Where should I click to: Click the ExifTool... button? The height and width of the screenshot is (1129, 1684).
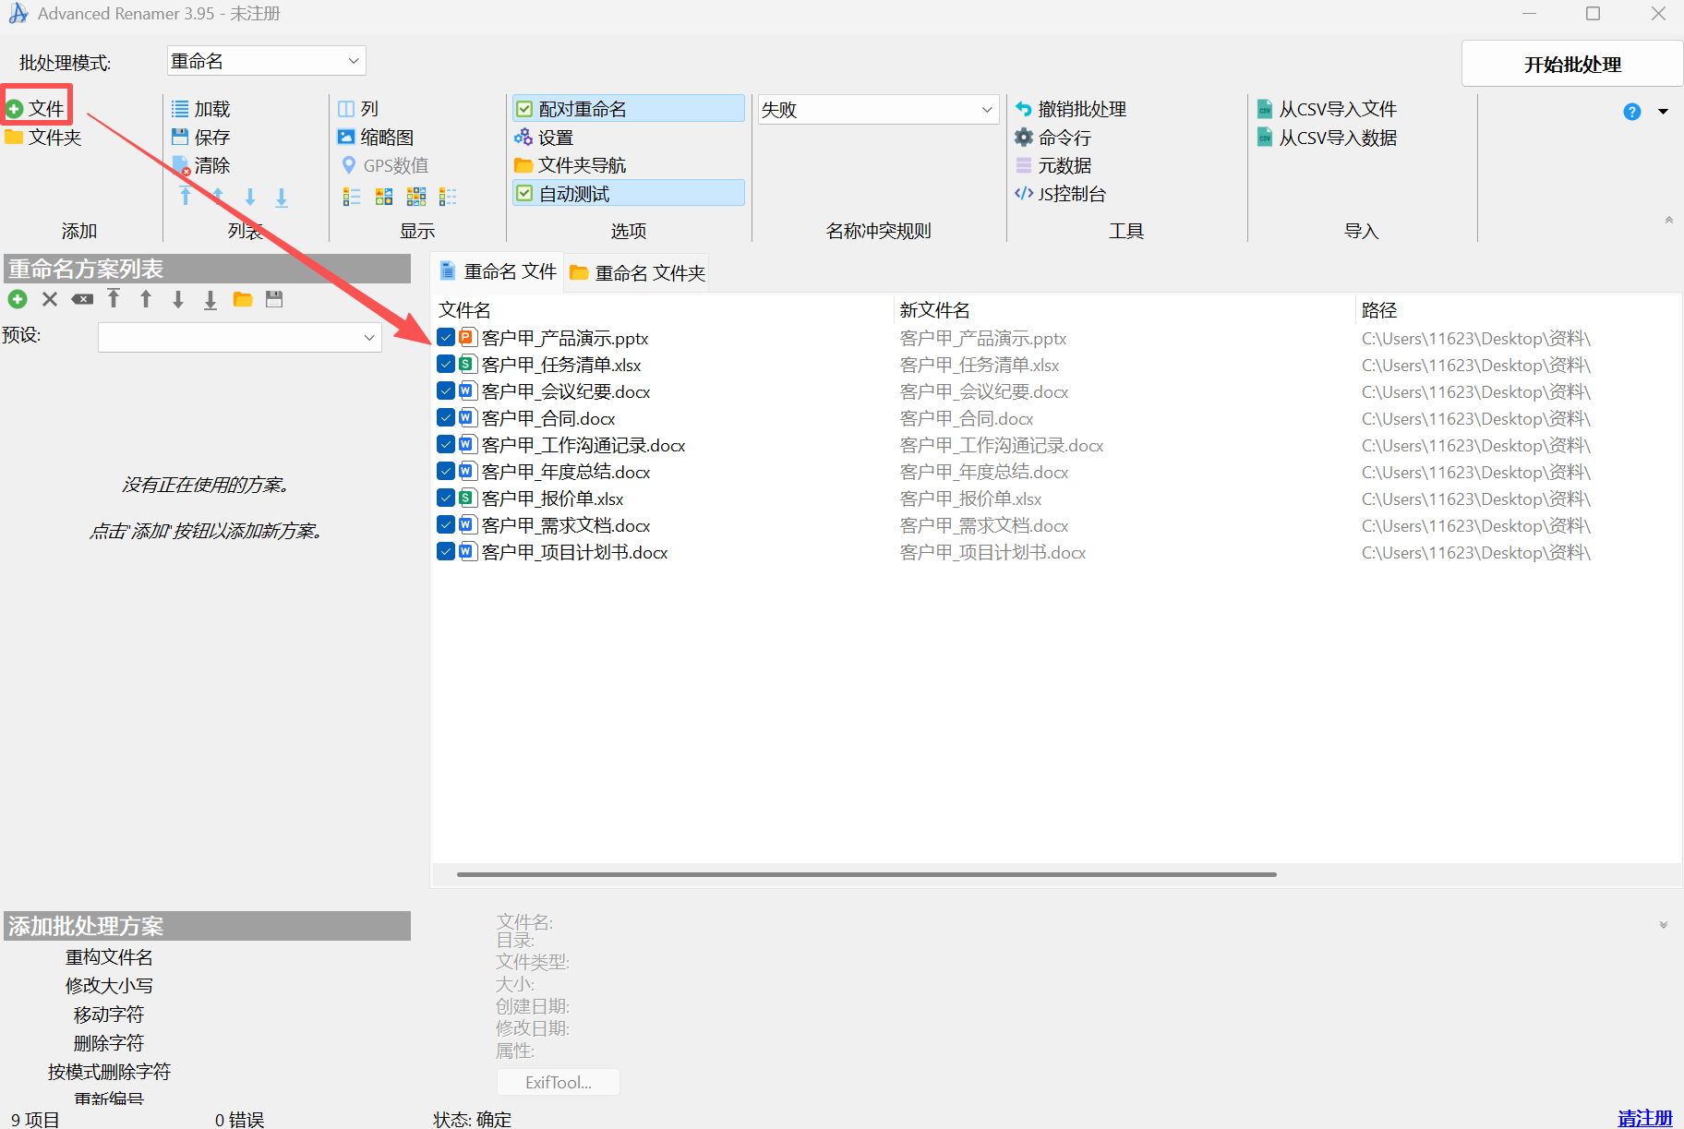click(x=559, y=1082)
